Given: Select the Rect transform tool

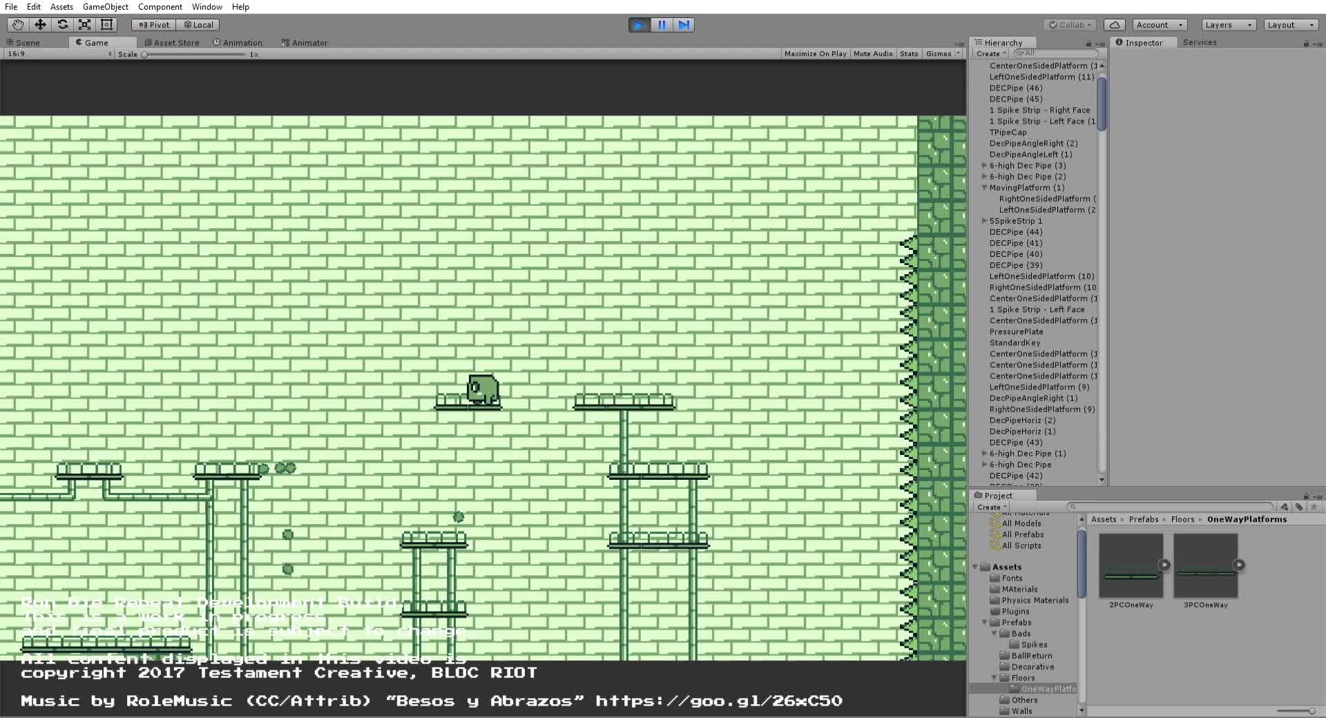Looking at the screenshot, I should (106, 25).
